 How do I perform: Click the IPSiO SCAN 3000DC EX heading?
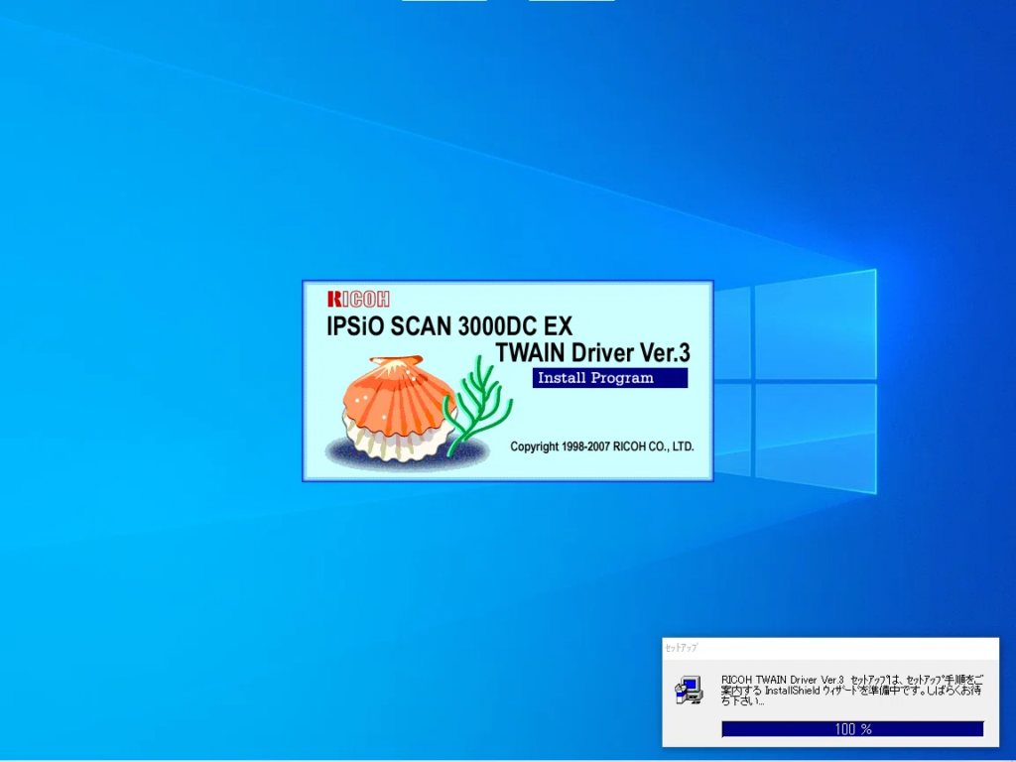tap(449, 325)
